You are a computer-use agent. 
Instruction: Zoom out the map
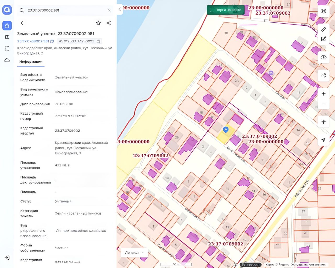[x=323, y=103]
